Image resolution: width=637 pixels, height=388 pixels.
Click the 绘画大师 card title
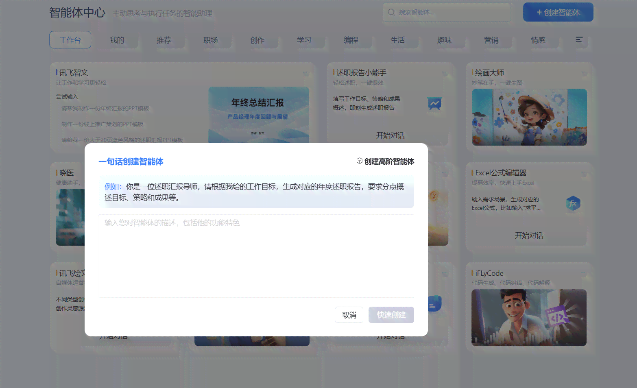pyautogui.click(x=489, y=72)
